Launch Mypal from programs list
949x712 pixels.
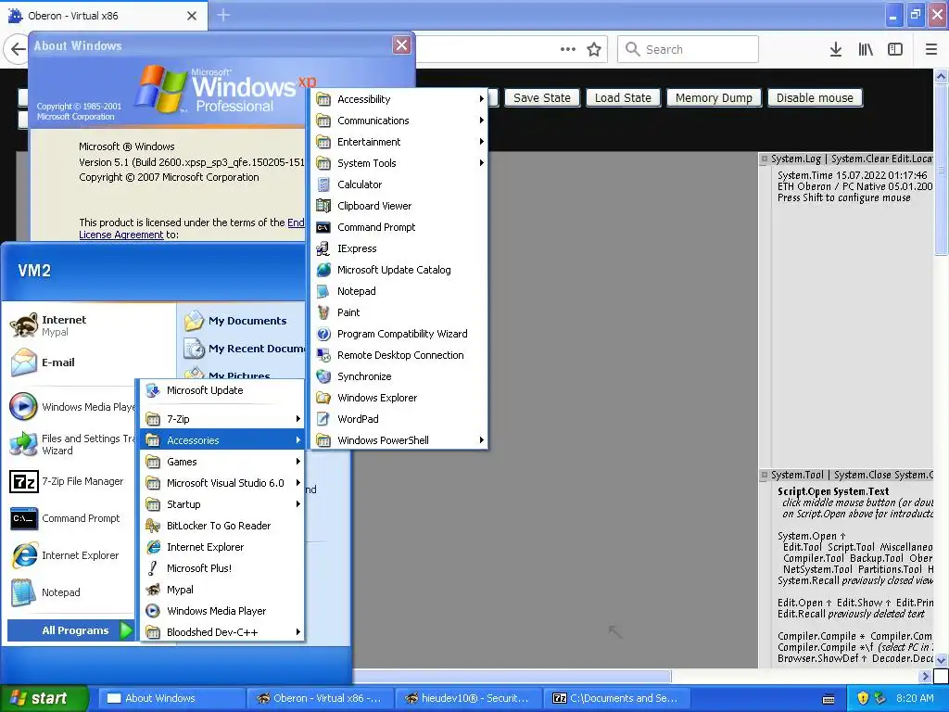[221, 590]
